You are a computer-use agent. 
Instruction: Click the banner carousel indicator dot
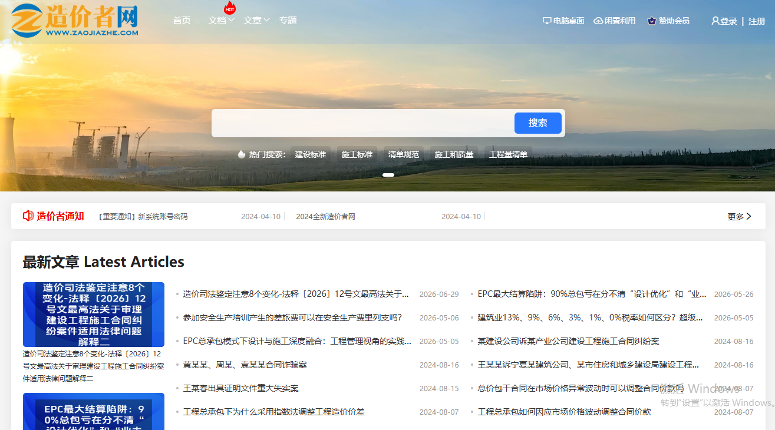(388, 175)
